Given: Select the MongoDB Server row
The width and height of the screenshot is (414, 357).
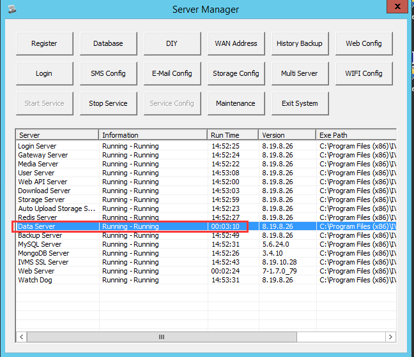Looking at the screenshot, I should [x=206, y=254].
